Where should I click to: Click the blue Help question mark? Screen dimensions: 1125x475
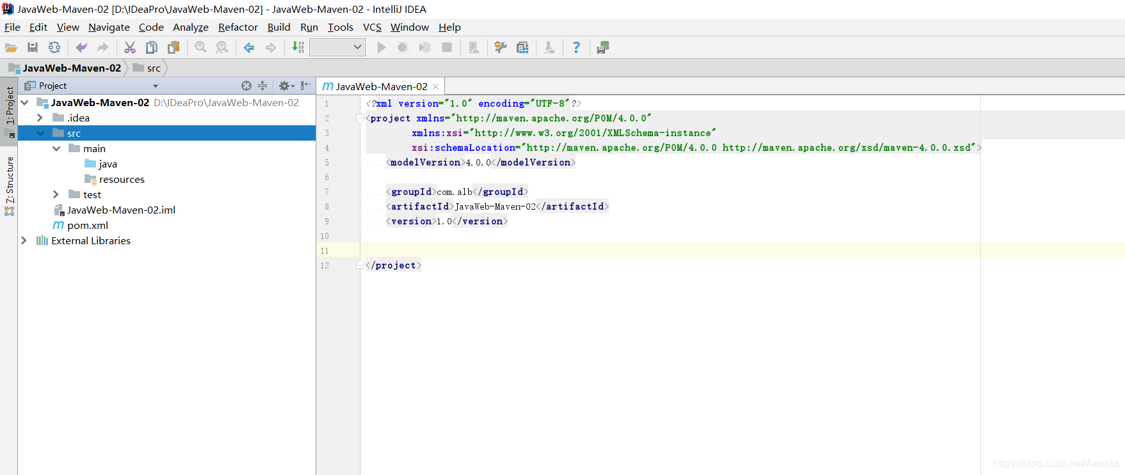click(576, 47)
